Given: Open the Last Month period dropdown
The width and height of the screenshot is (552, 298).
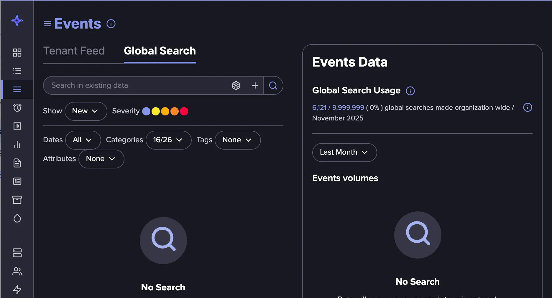Looking at the screenshot, I should coord(344,152).
